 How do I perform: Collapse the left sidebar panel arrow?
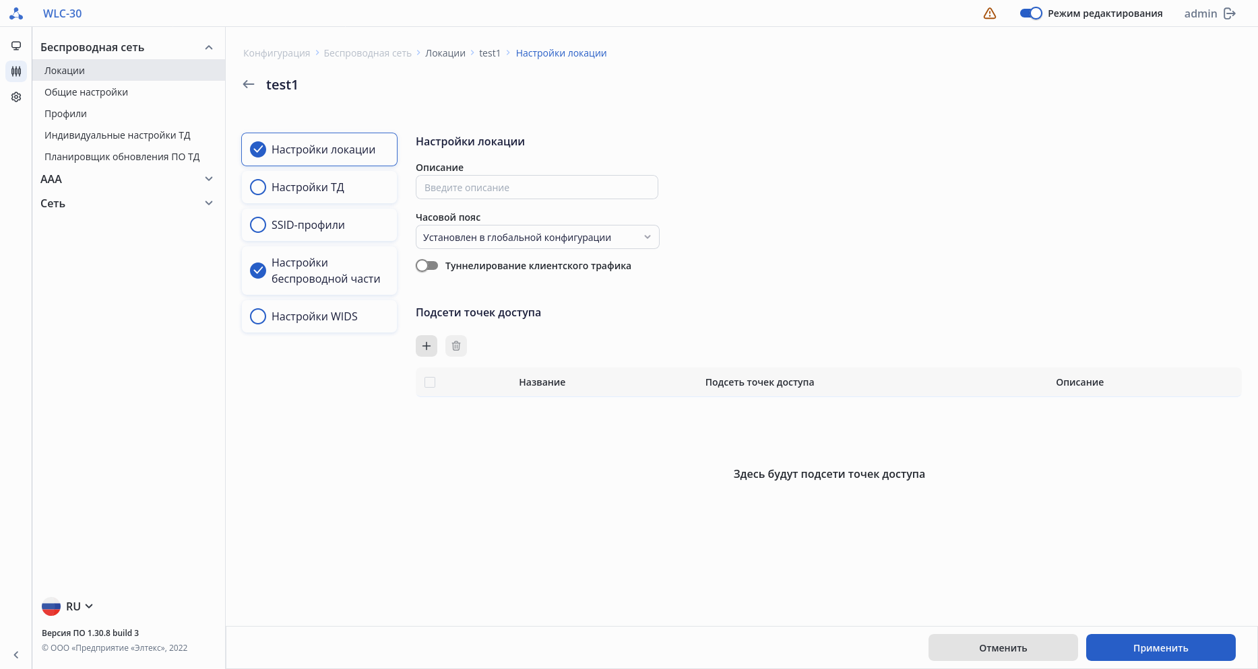[x=16, y=655]
